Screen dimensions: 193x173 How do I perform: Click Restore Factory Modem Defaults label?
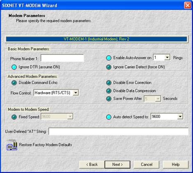click(x=45, y=145)
